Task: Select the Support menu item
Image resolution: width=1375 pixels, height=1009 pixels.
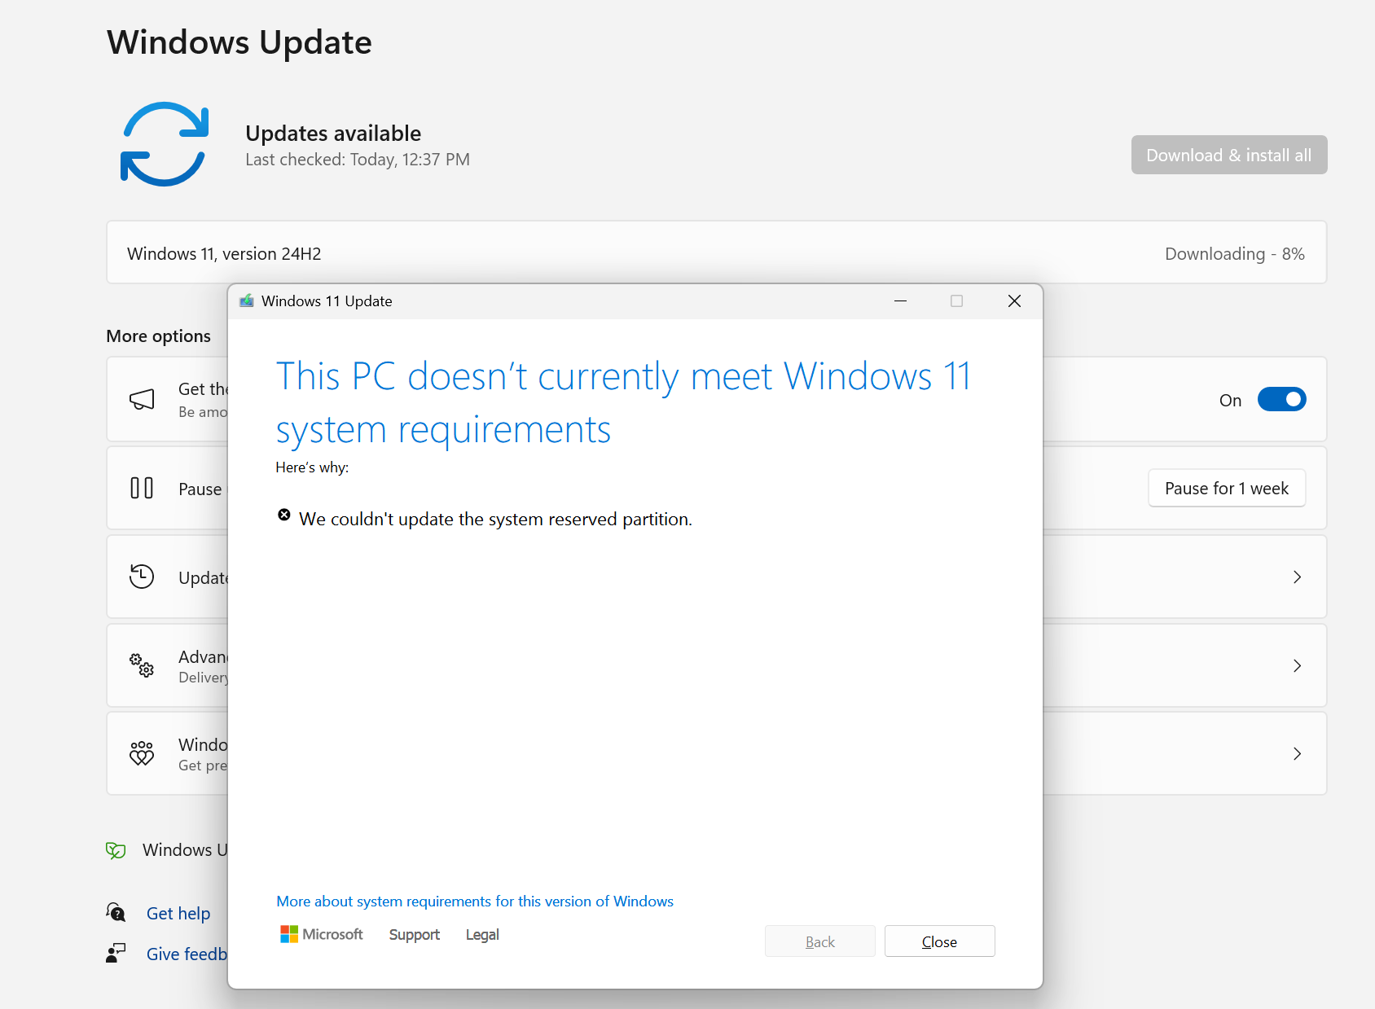Action: 414,934
